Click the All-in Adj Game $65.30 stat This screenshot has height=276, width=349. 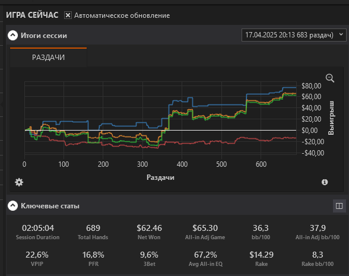(x=205, y=232)
